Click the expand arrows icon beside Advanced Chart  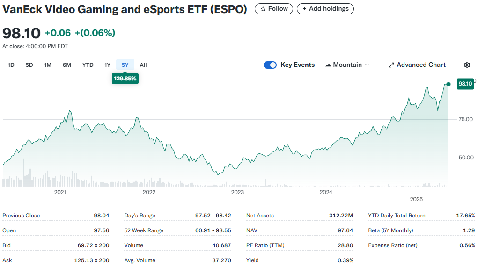[x=391, y=65]
